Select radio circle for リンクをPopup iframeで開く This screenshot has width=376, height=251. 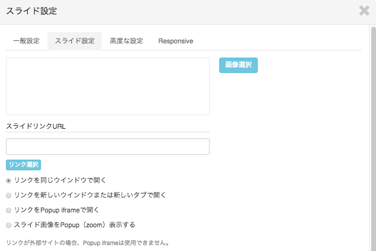click(x=9, y=210)
